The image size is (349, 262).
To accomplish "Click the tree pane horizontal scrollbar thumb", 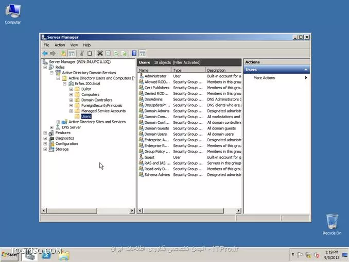I will pyautogui.click(x=72, y=210).
